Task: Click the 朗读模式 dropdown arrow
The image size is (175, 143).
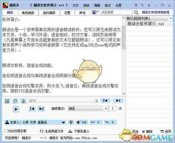Action: tap(106, 109)
